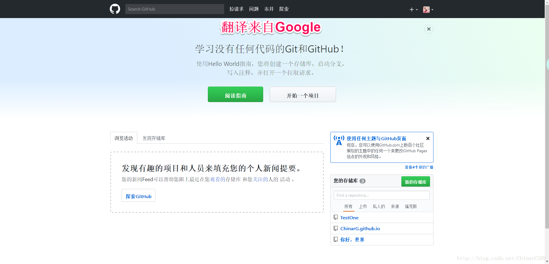The image size is (549, 264).
Task: Focus the Search GitHub field
Action: (x=175, y=9)
